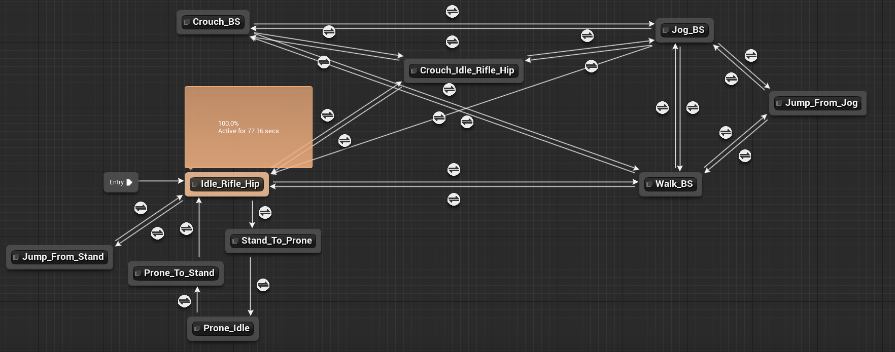
Task: Click the arrow icon in Entry node
Action: pos(129,182)
